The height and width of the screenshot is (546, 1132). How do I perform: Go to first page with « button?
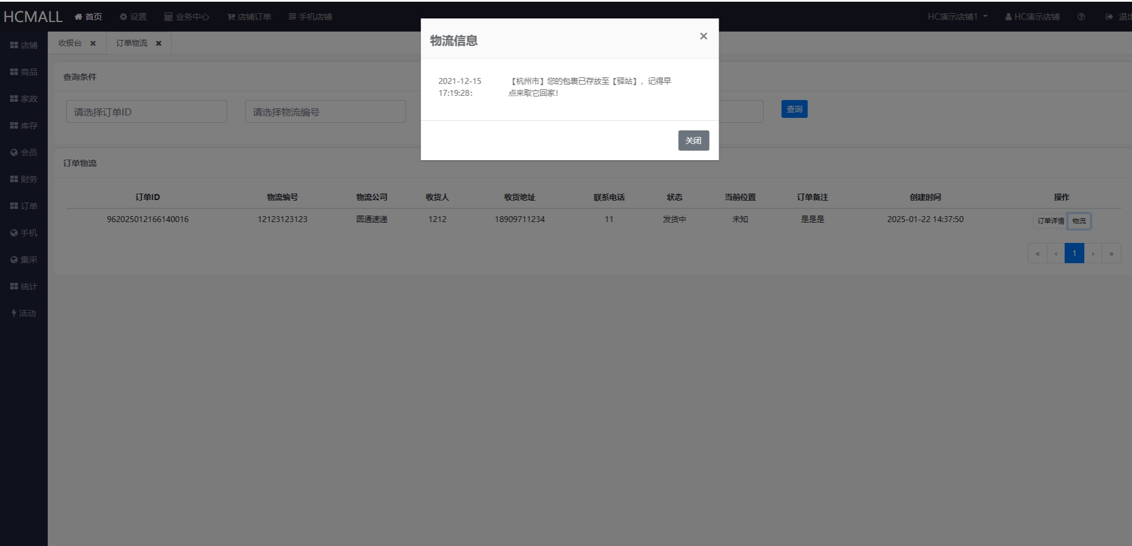[1037, 253]
